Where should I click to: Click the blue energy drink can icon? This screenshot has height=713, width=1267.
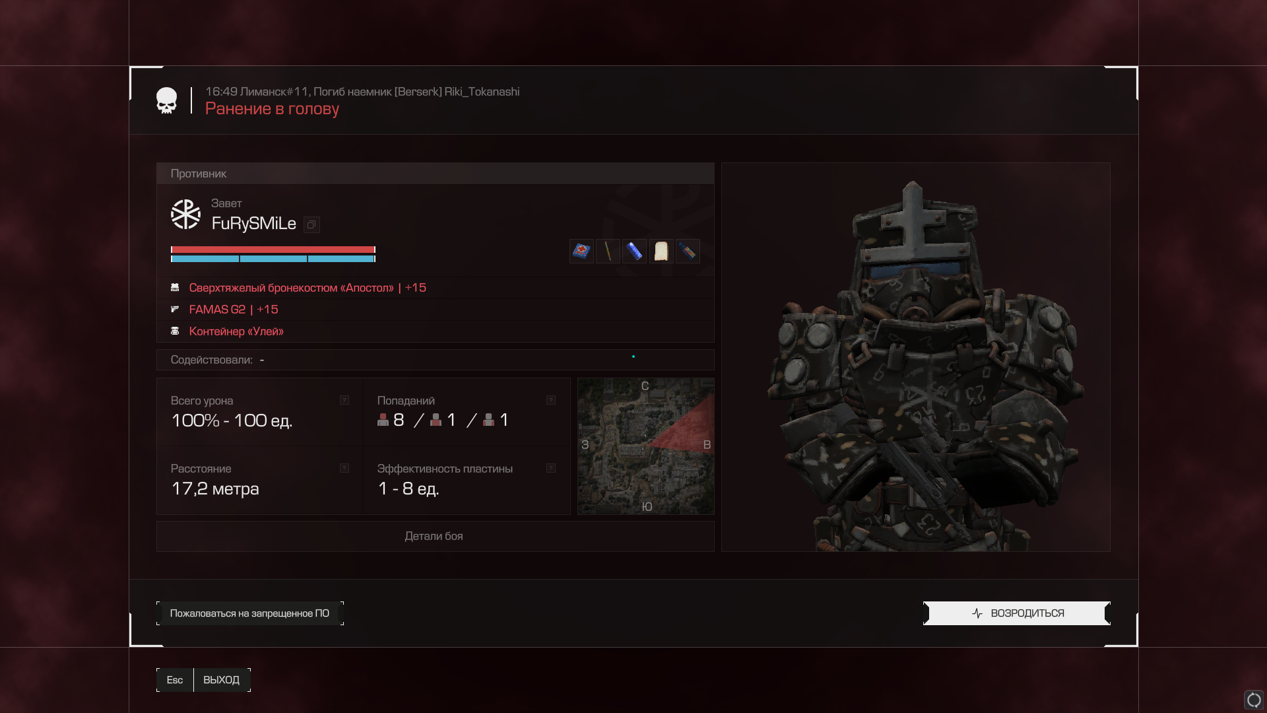(x=634, y=251)
